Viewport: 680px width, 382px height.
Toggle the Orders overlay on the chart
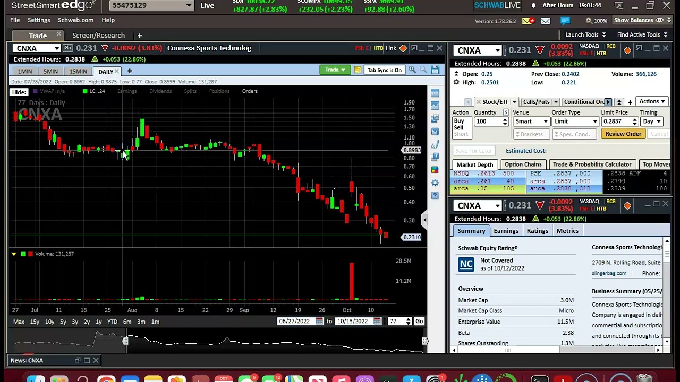(250, 91)
